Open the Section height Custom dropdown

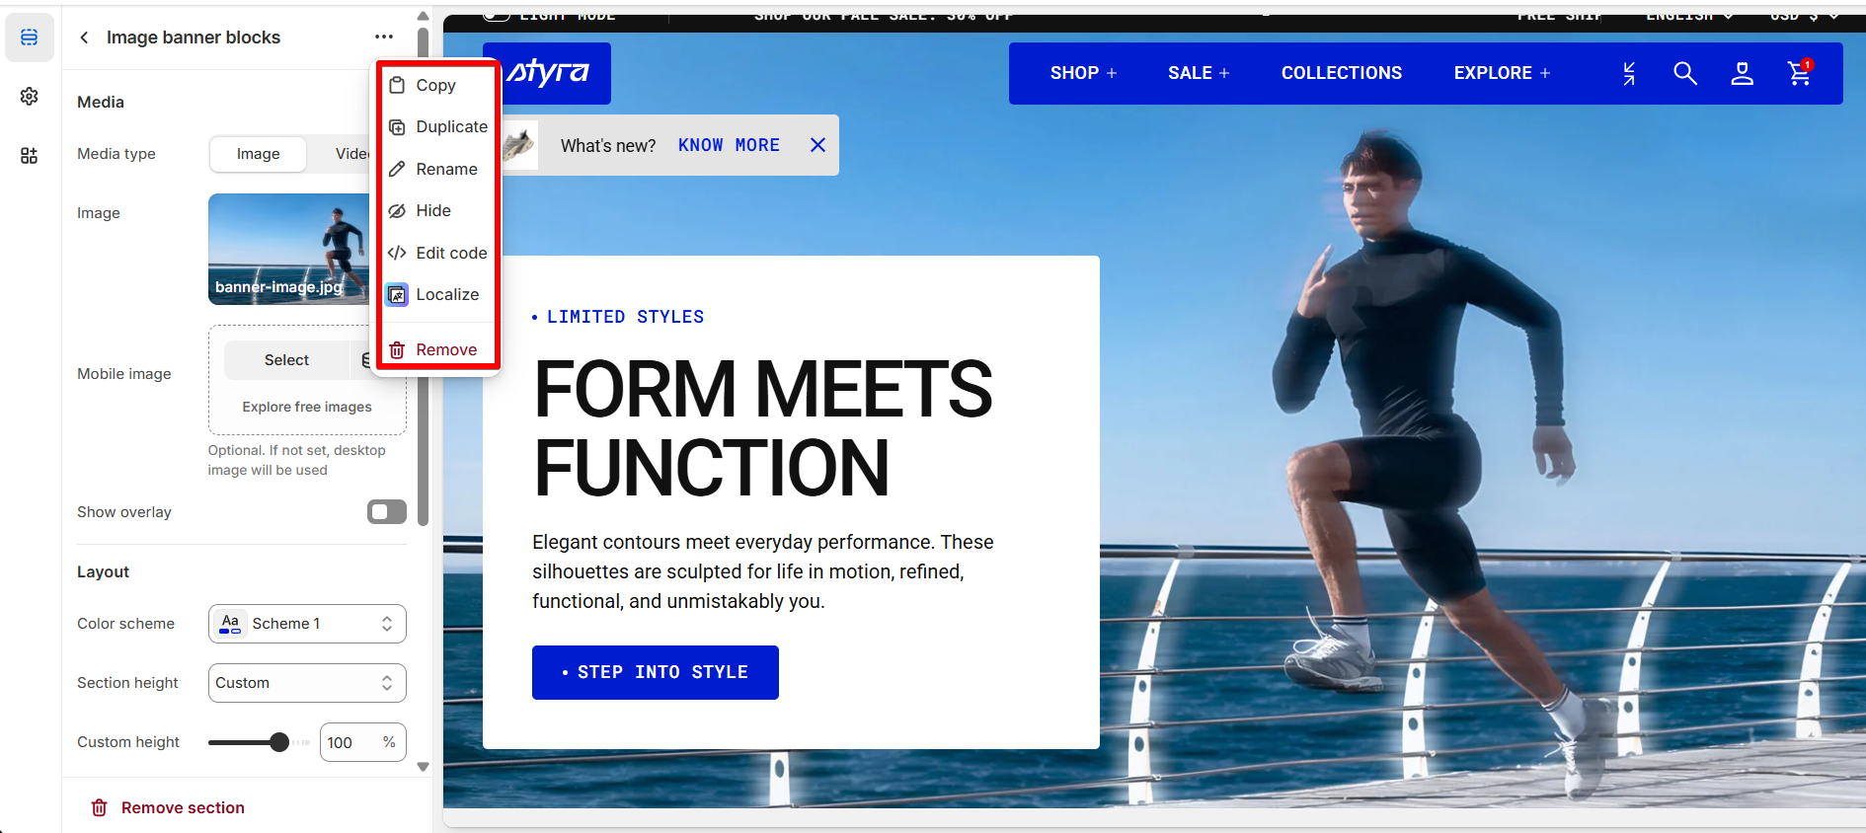tap(307, 683)
